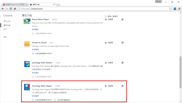Click the Synology Web Clipper name text
Viewport: 182px width, 103px height.
(x=42, y=86)
